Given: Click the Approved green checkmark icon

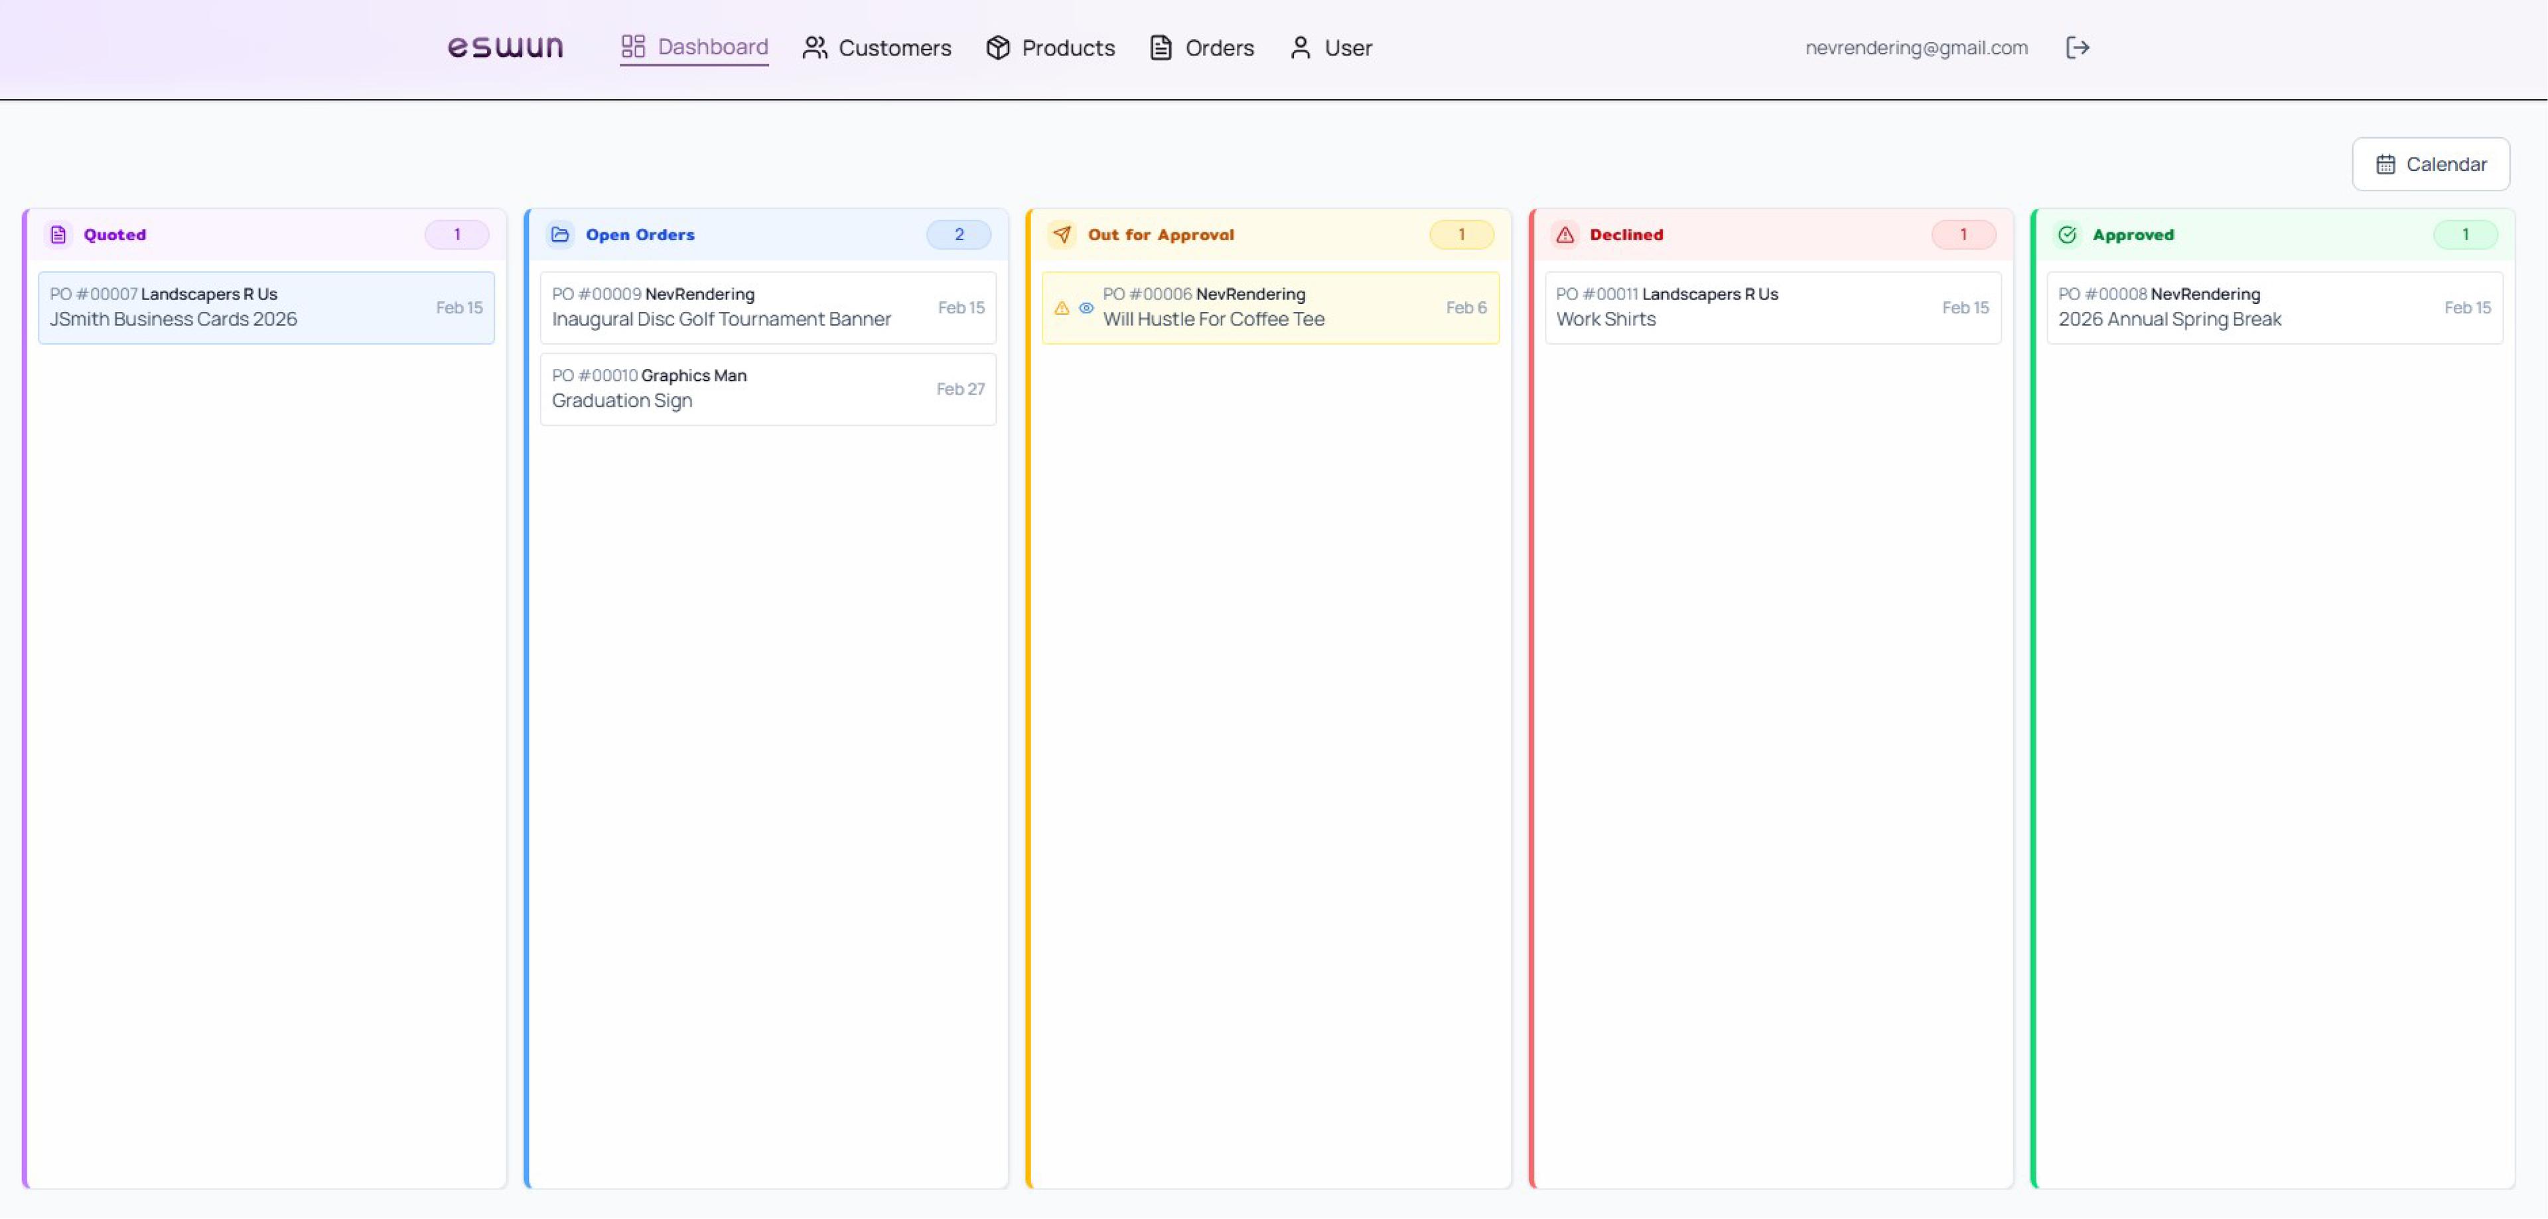Looking at the screenshot, I should 2070,234.
